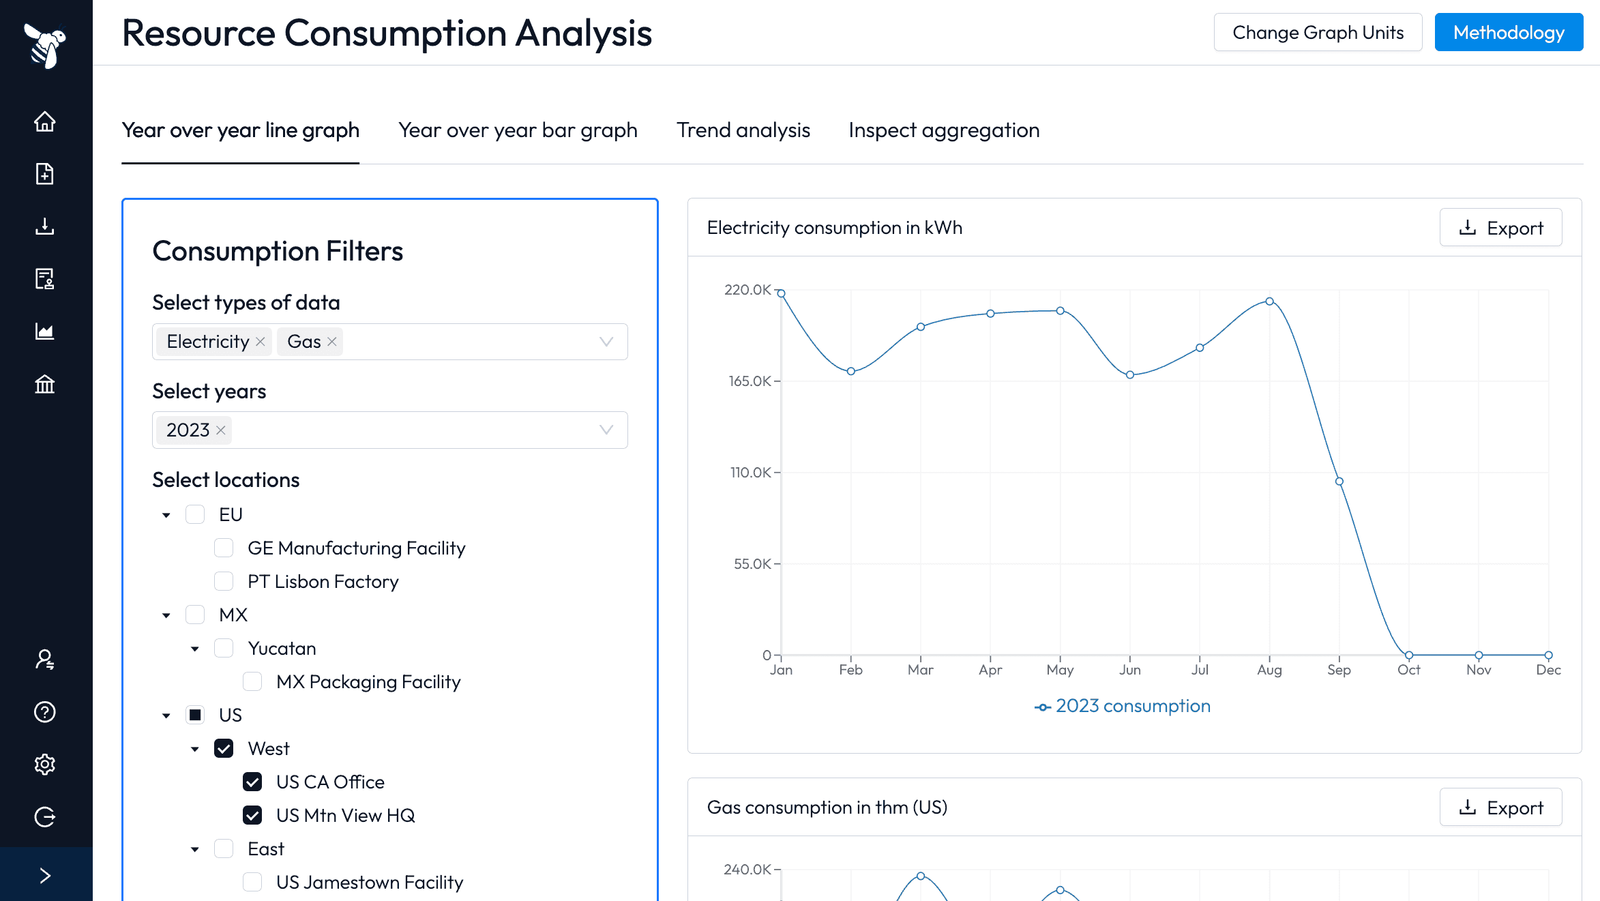The width and height of the screenshot is (1600, 901).
Task: Open the Methodology button
Action: (1509, 32)
